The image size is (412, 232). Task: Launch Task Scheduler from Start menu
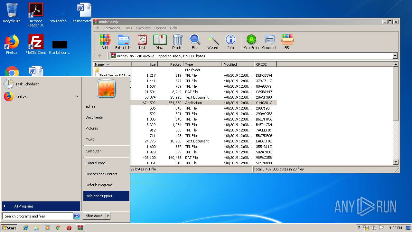pyautogui.click(x=41, y=84)
